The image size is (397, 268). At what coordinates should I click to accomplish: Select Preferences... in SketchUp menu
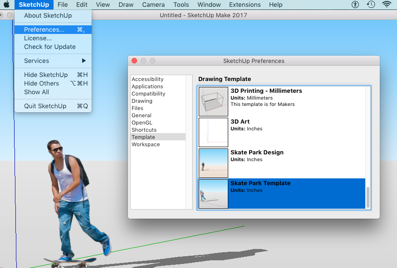53,29
